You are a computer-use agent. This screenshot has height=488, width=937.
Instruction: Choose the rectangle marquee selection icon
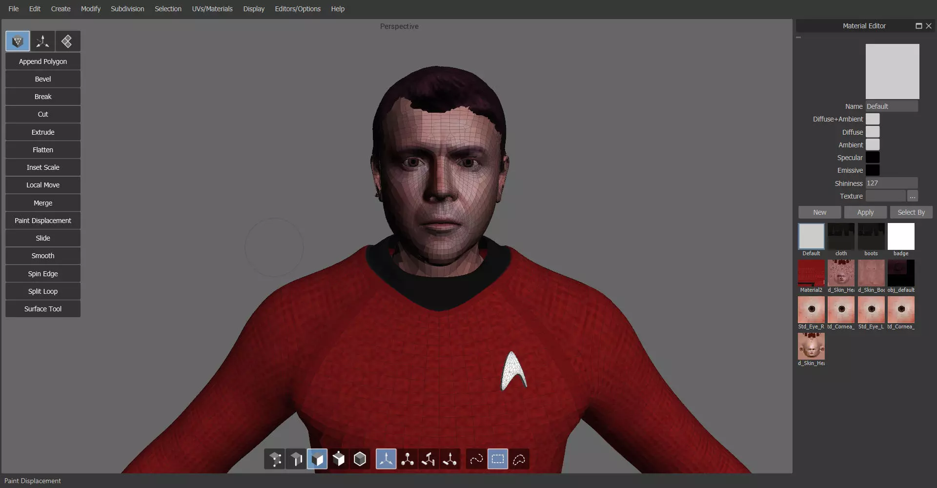498,459
